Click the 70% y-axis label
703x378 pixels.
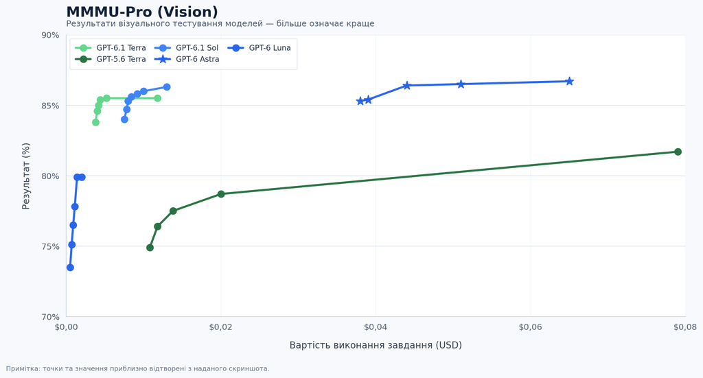coord(50,317)
